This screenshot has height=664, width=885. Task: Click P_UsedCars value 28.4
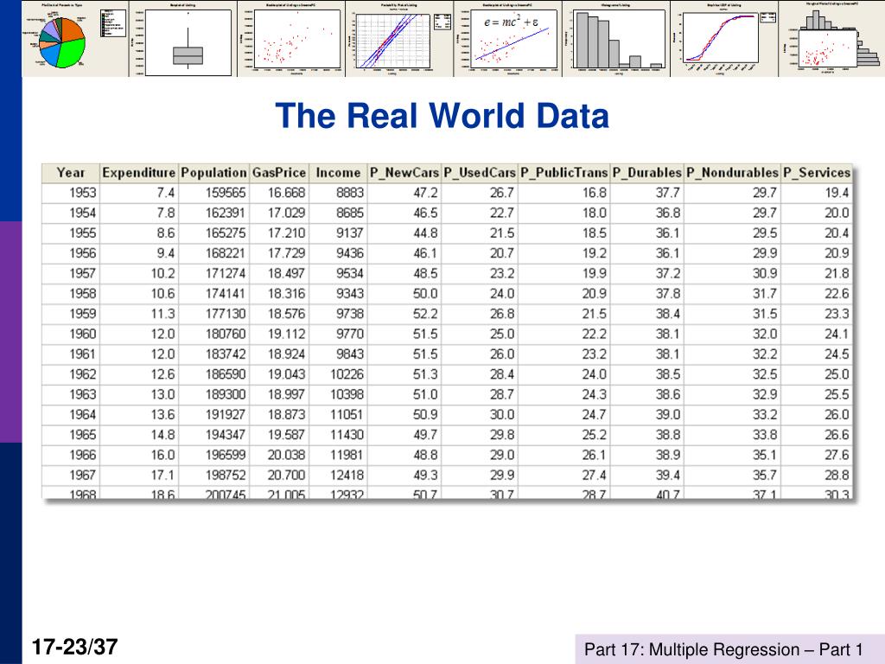pyautogui.click(x=502, y=374)
